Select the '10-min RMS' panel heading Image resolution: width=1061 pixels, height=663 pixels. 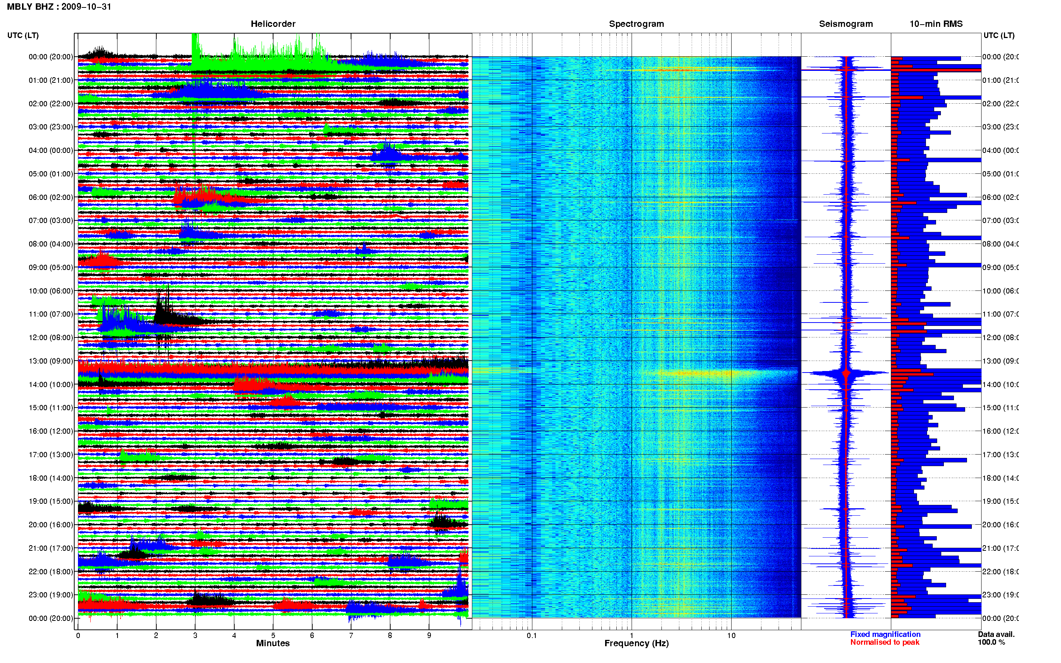point(936,24)
